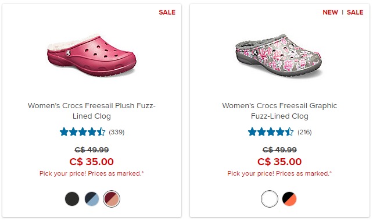Click the star rating of the Plush clog
The width and height of the screenshot is (373, 221).
coord(83,132)
